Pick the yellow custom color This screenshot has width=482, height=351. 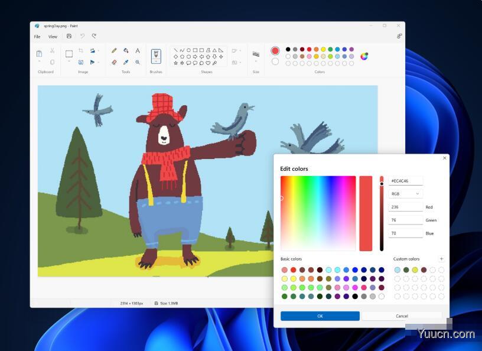coord(415,270)
